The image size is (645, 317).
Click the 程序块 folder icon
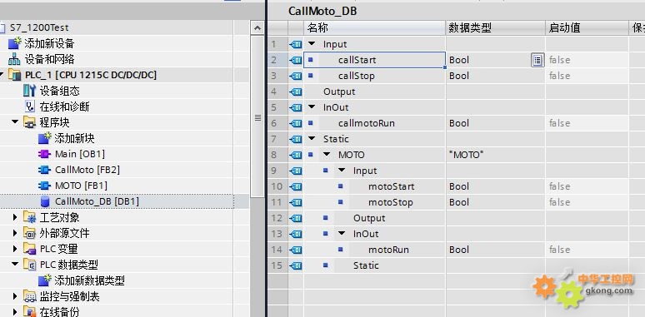[x=30, y=122]
